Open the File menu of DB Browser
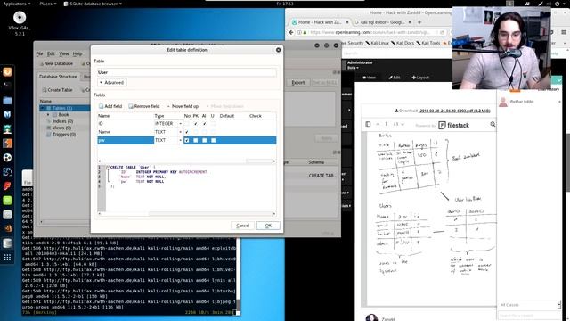 (39, 53)
